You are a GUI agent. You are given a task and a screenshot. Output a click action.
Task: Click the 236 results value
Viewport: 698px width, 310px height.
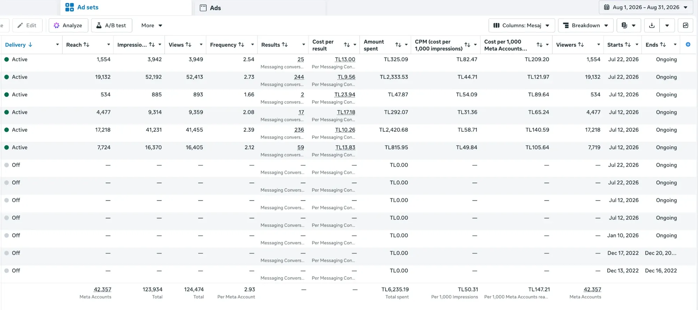299,130
